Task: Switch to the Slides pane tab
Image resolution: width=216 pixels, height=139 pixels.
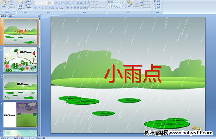Action: coord(4,16)
